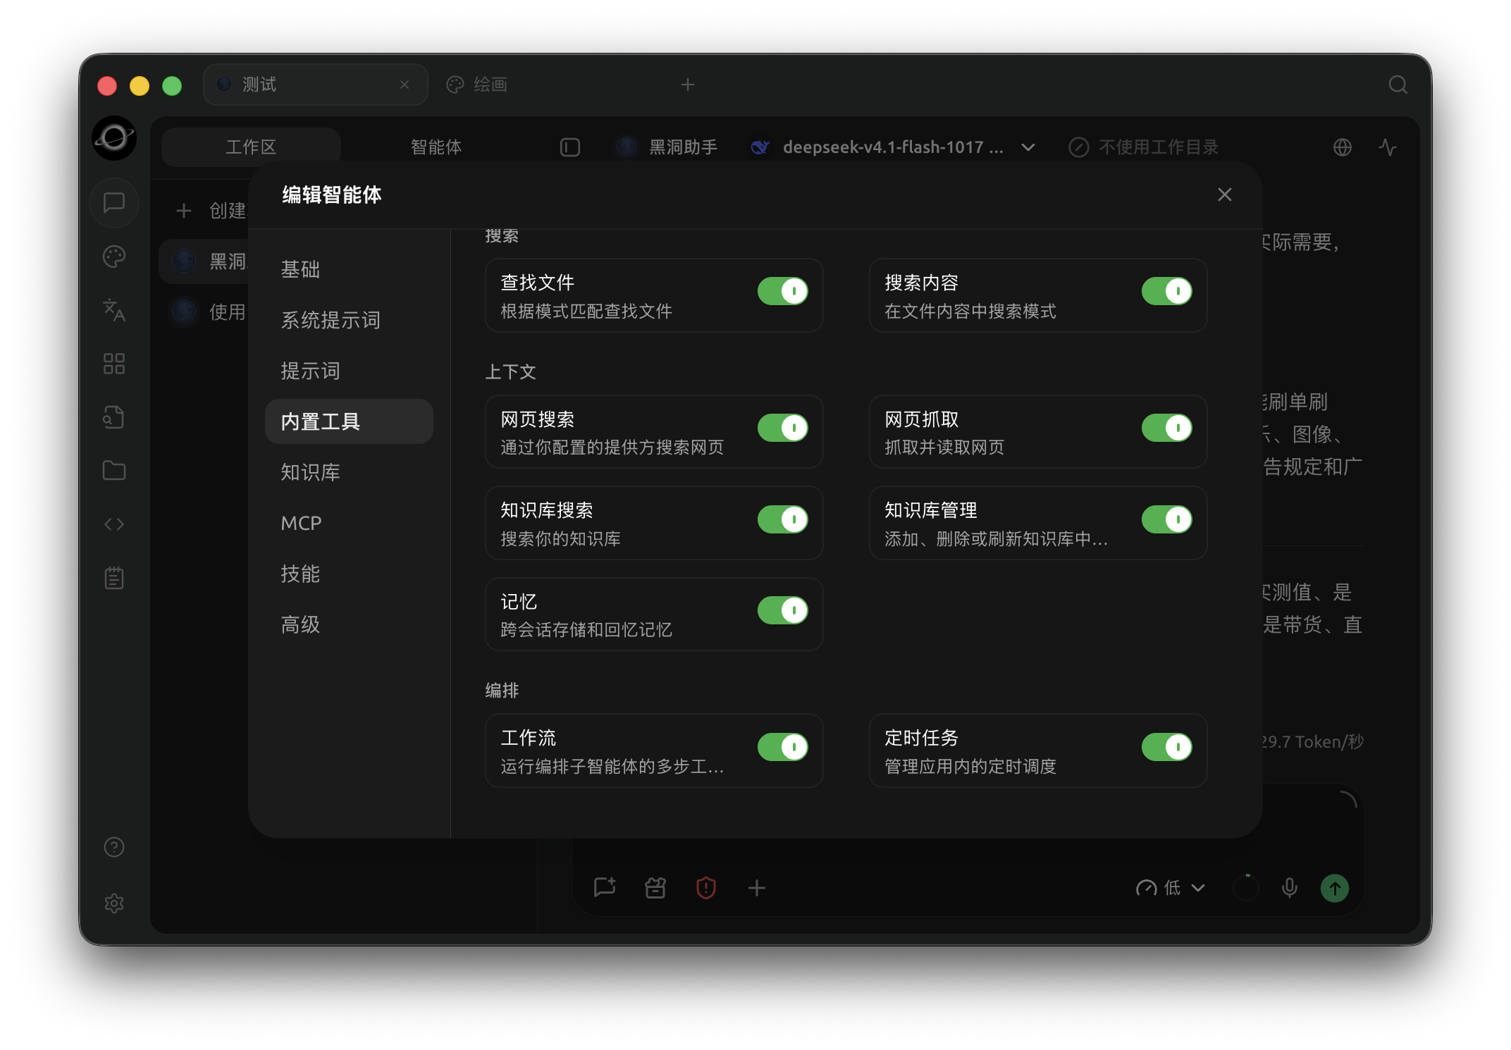Viewport: 1511px width, 1050px height.
Task: Disable the 定时任务 toggle
Action: [x=1167, y=747]
